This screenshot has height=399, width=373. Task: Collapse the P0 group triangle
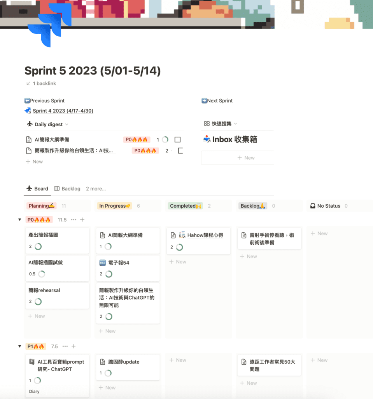click(x=20, y=220)
